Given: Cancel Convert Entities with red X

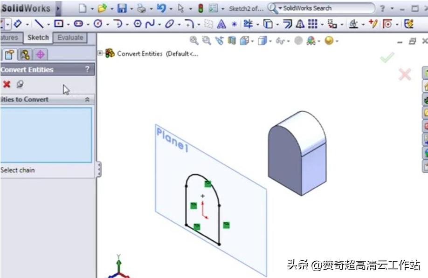Looking at the screenshot, I should 7,84.
